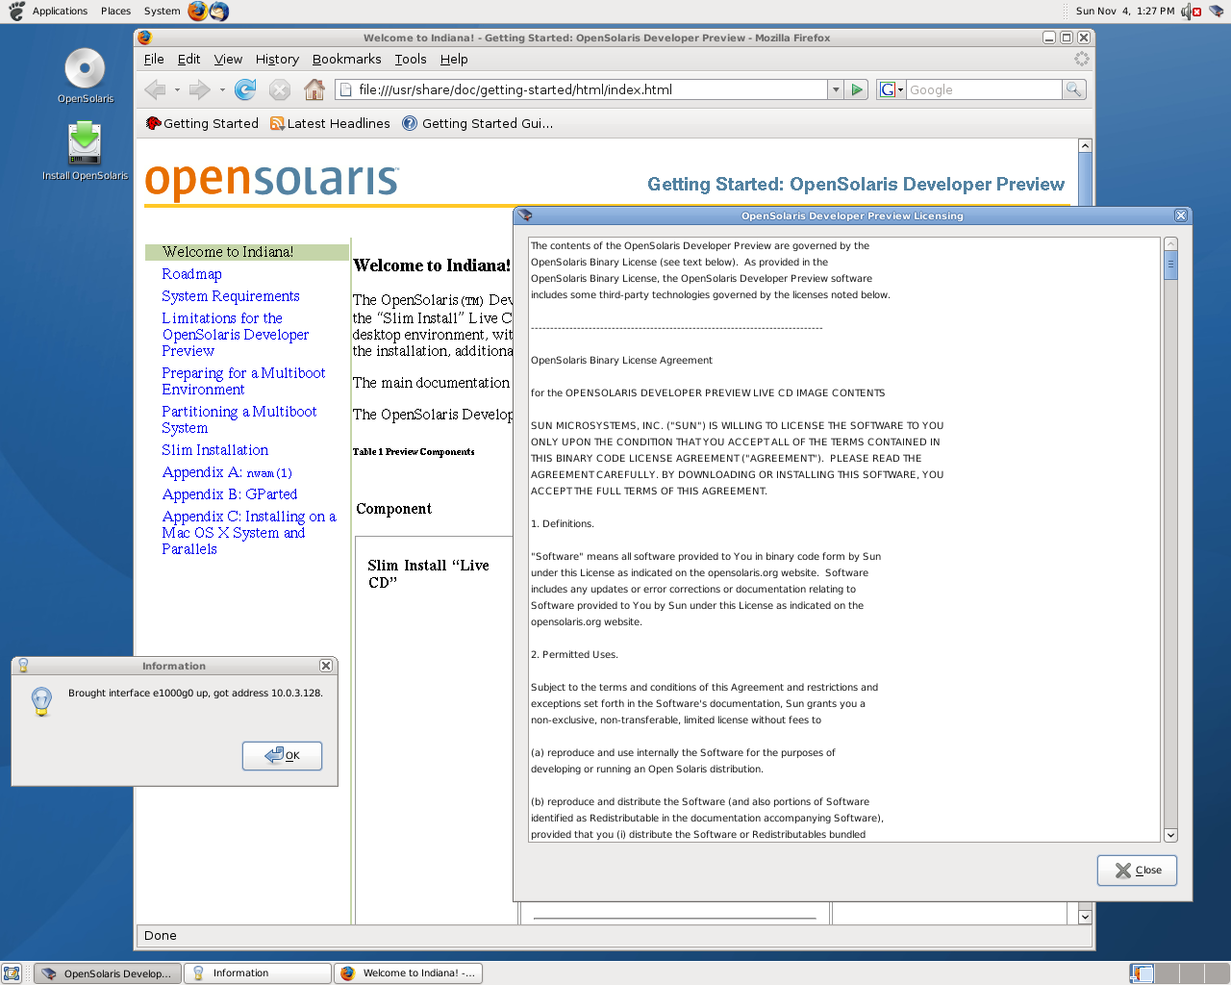Open Firefox Tools menu

(x=411, y=59)
